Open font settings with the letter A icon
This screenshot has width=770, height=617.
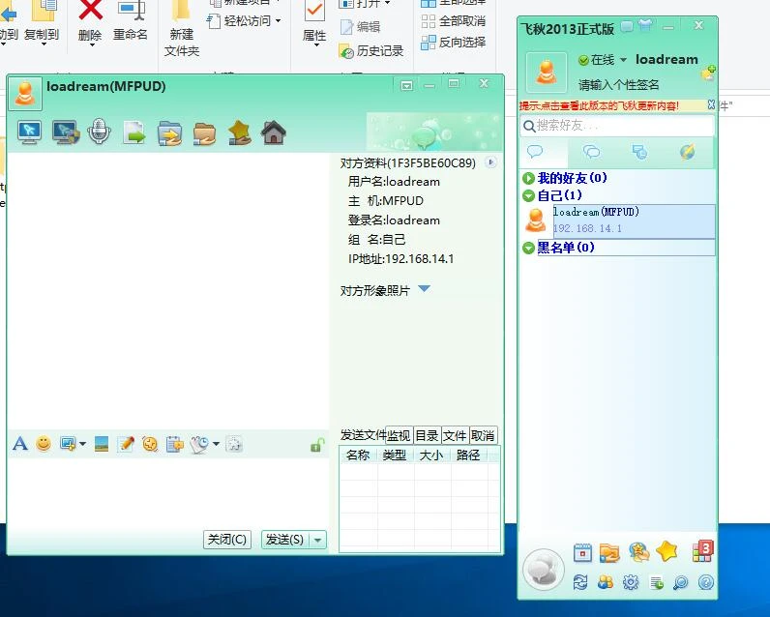coord(20,444)
